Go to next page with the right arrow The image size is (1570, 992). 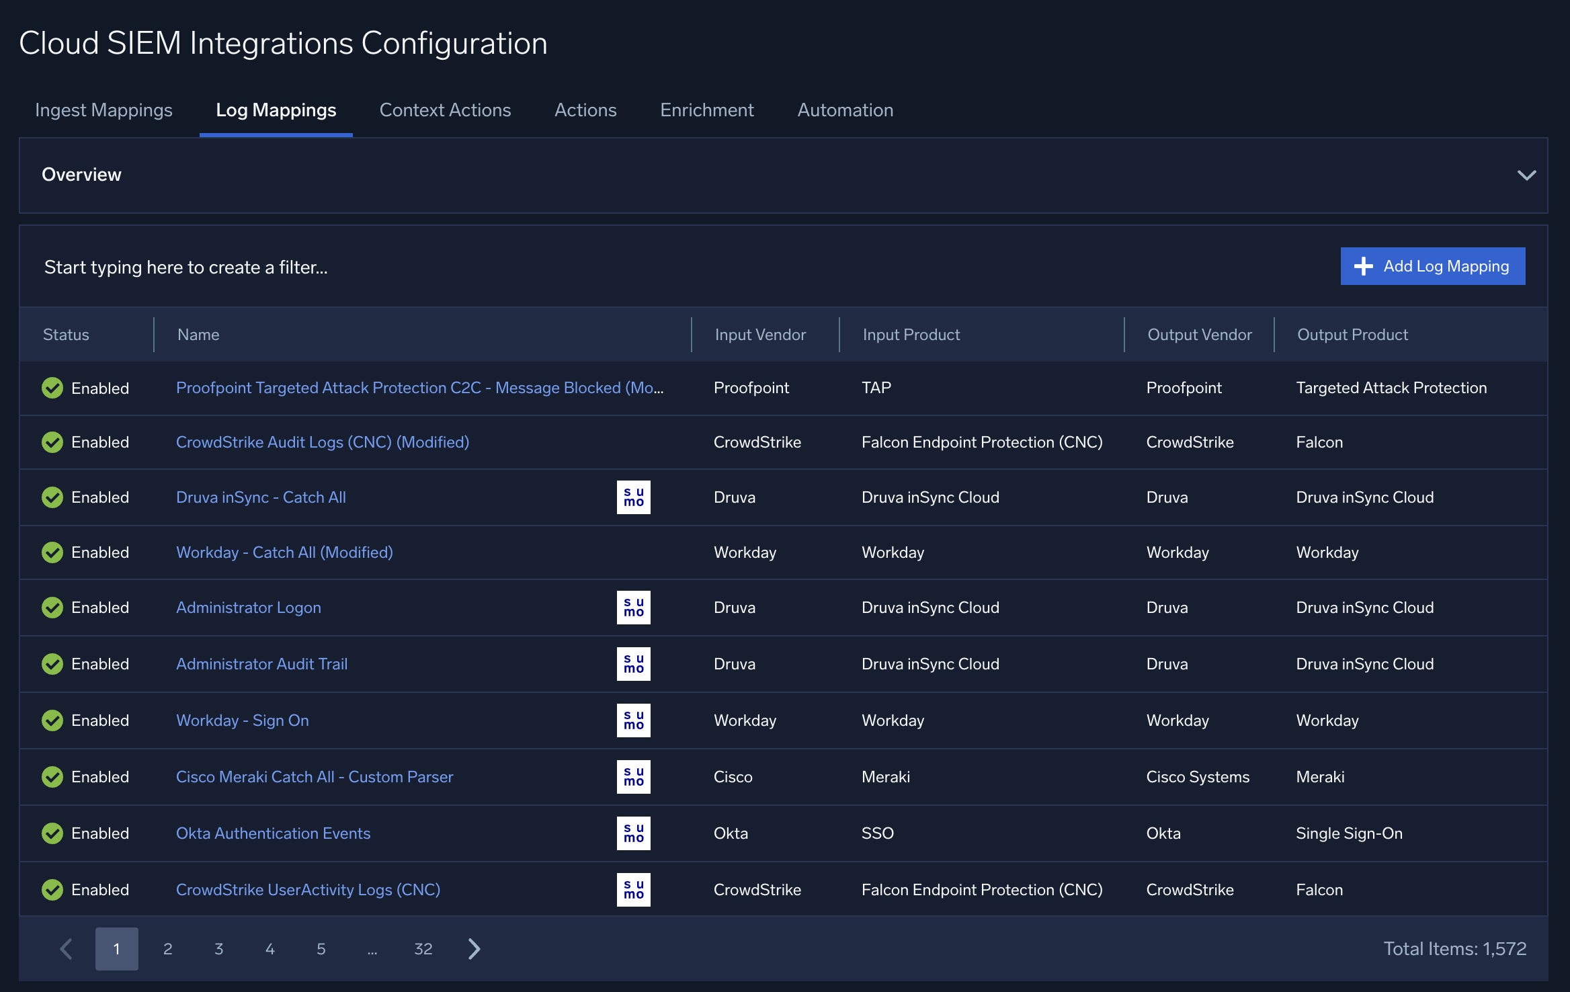[474, 948]
